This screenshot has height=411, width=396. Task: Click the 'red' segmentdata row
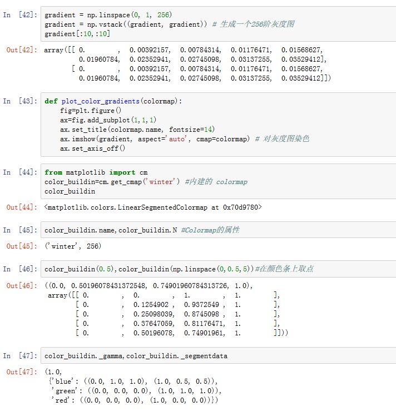tap(135, 400)
